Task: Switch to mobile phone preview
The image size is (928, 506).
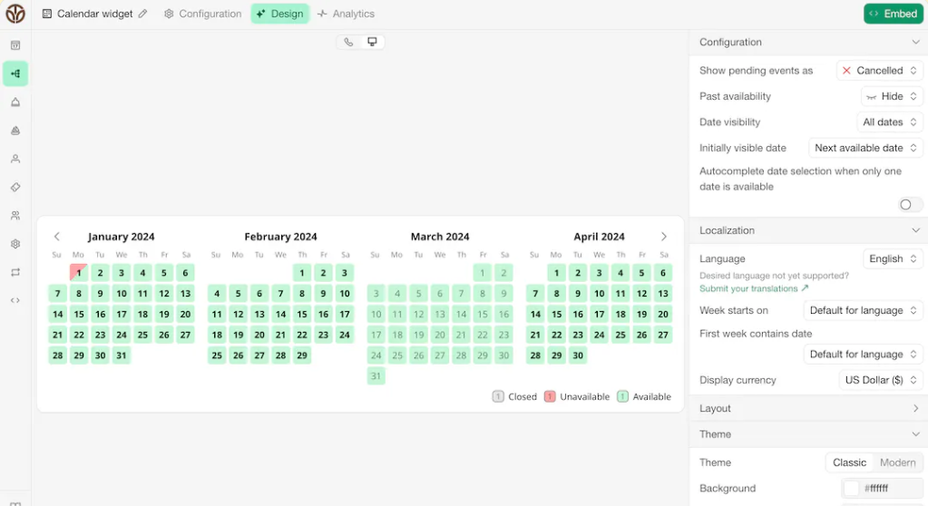Action: click(x=348, y=43)
